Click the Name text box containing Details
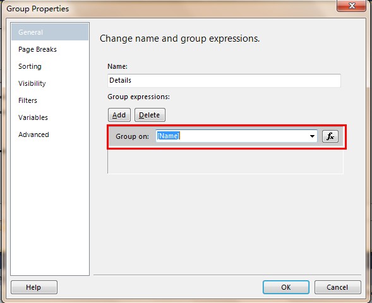The width and height of the screenshot is (372, 303). tap(224, 80)
